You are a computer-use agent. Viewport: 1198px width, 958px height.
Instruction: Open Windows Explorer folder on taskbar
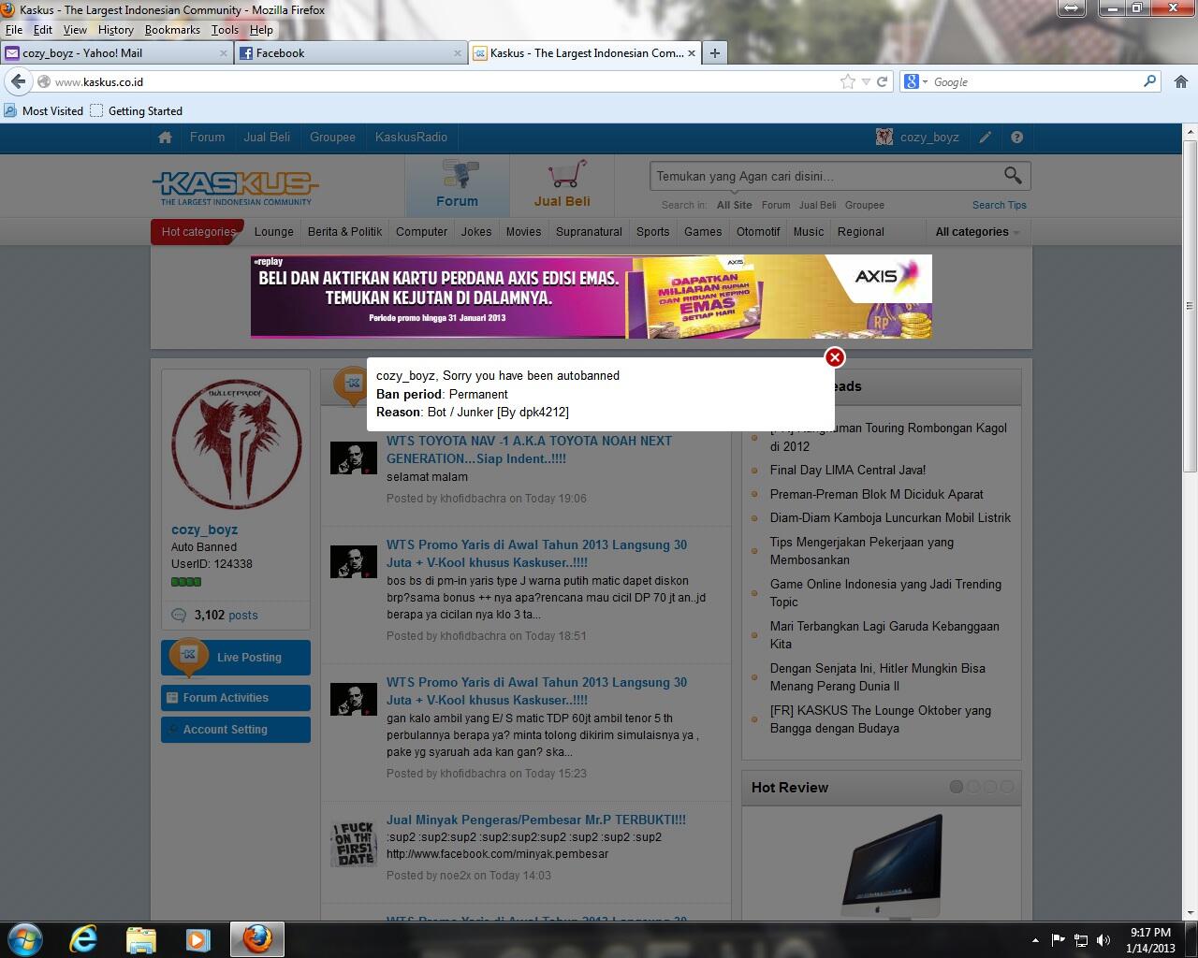(x=140, y=938)
